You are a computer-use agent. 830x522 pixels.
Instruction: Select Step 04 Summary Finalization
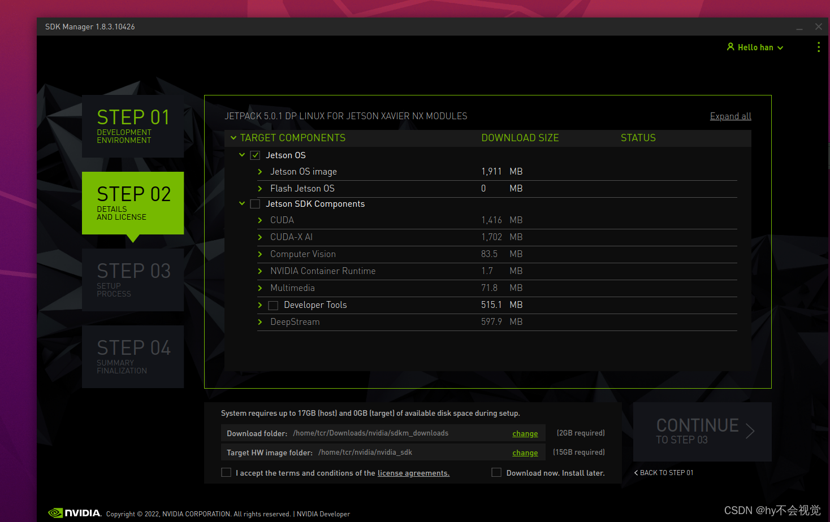[133, 356]
